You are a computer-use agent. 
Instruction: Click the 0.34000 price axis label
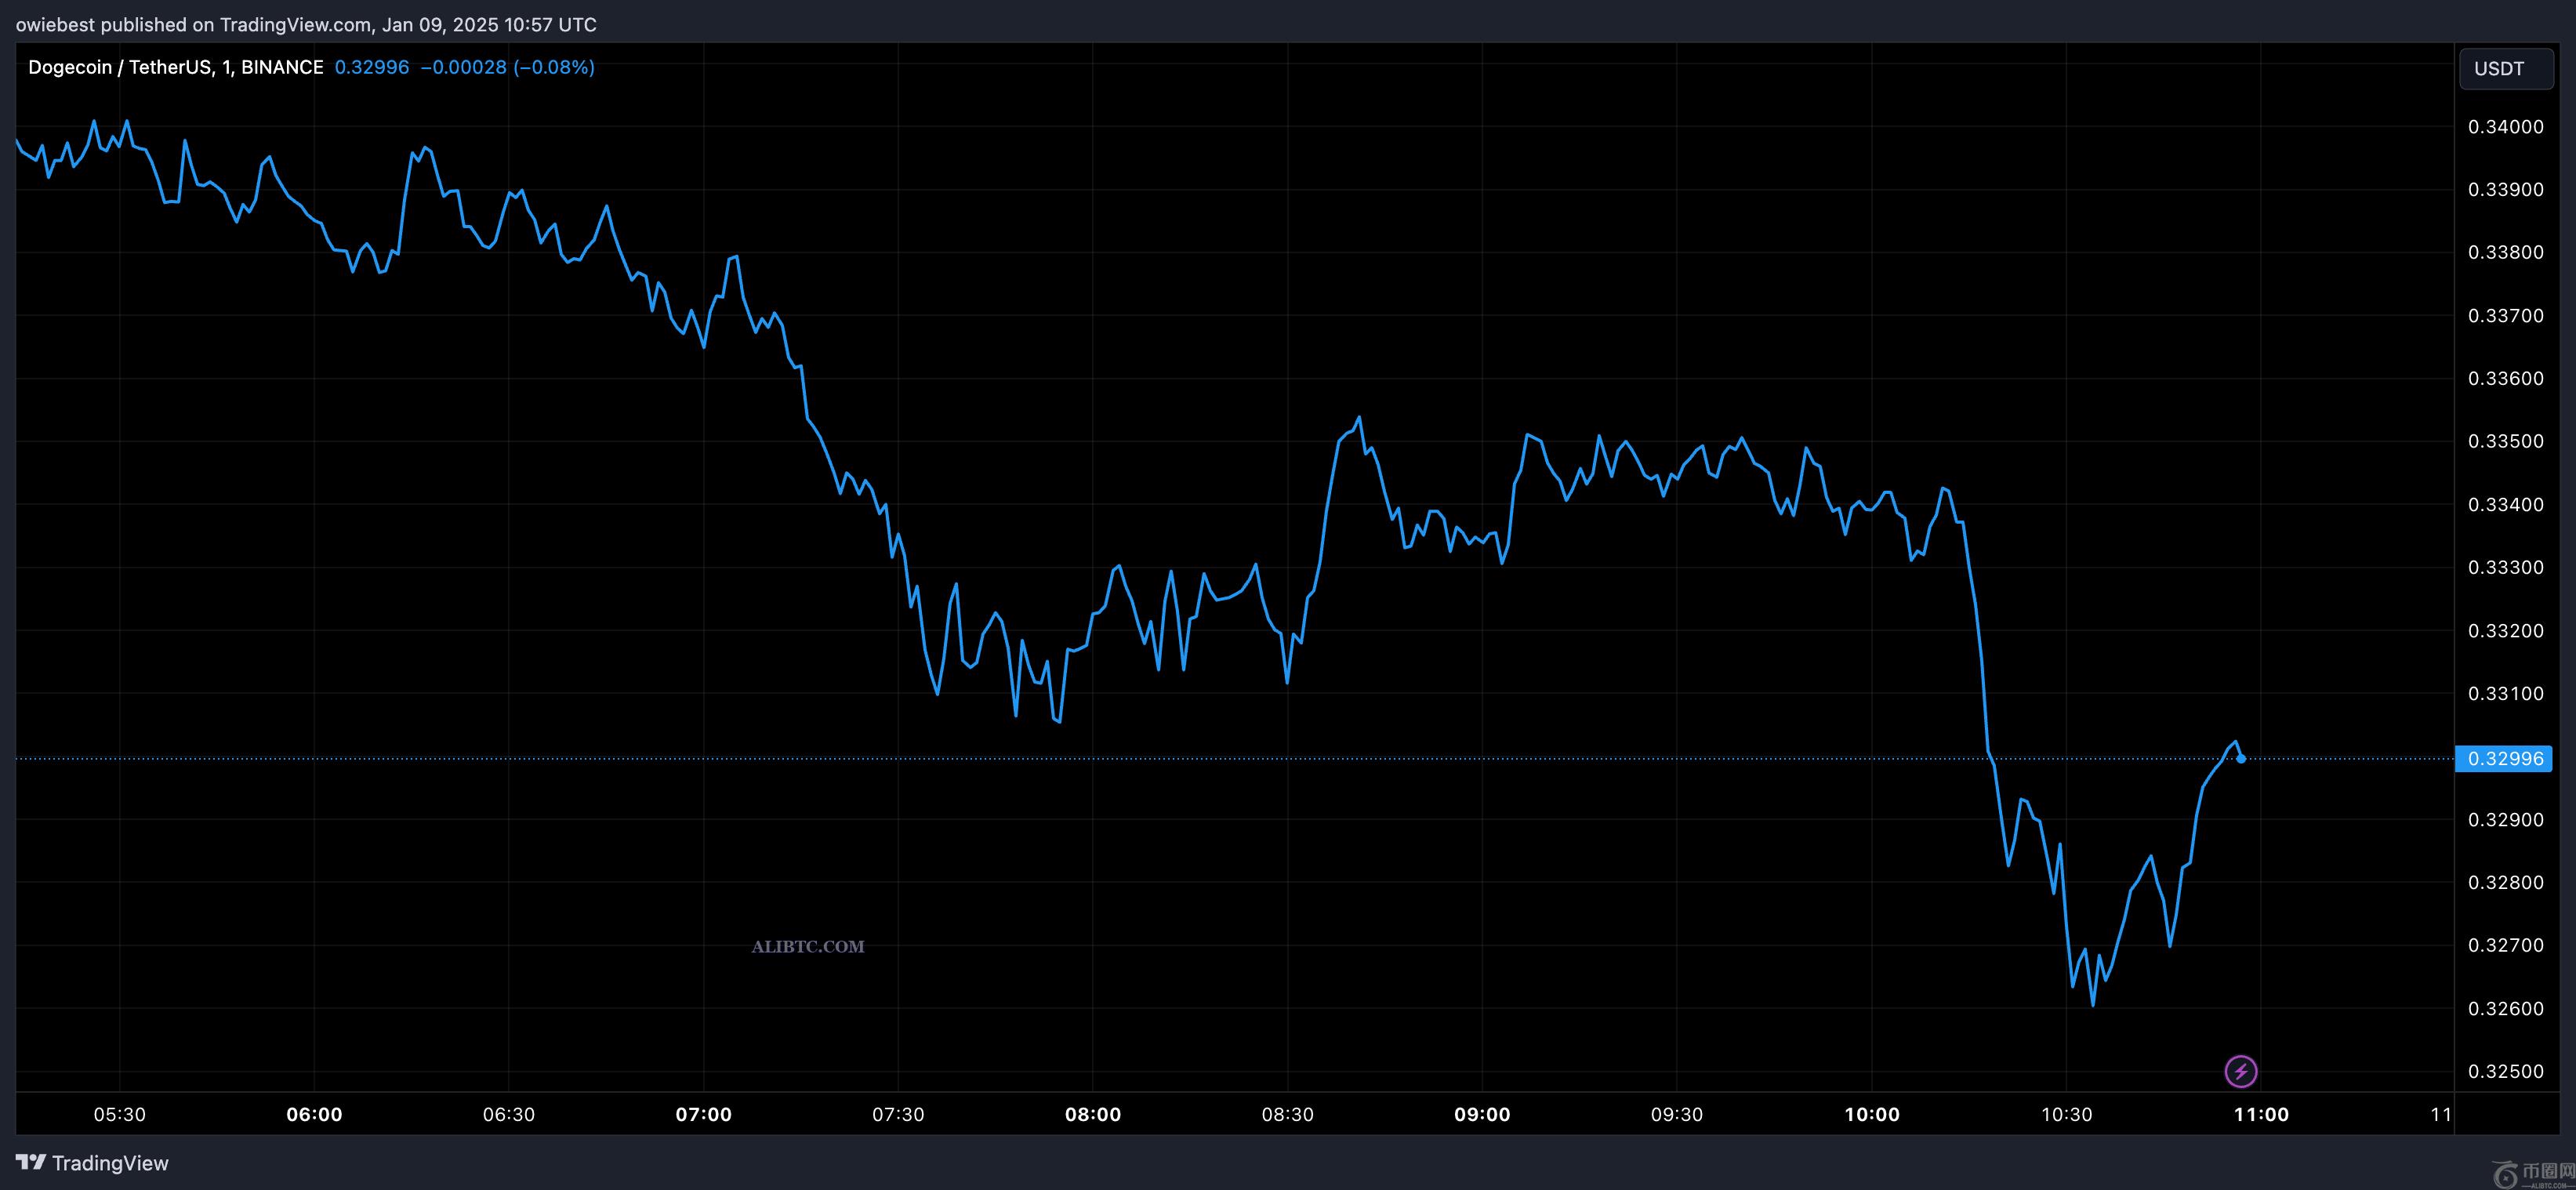tap(2506, 127)
